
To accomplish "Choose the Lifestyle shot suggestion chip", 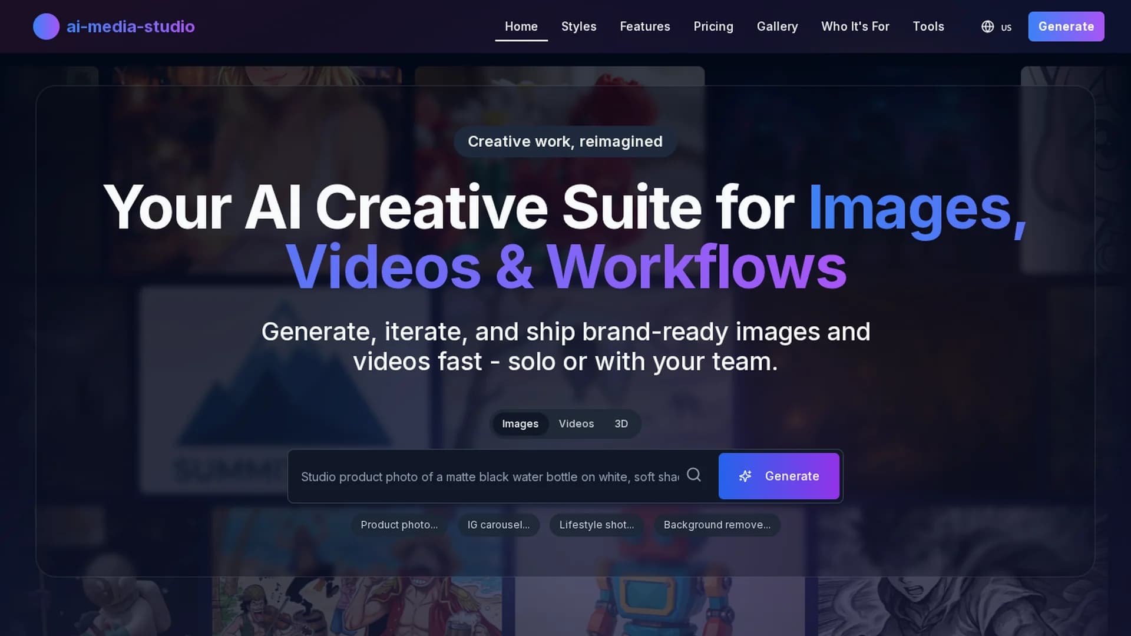I will point(597,525).
